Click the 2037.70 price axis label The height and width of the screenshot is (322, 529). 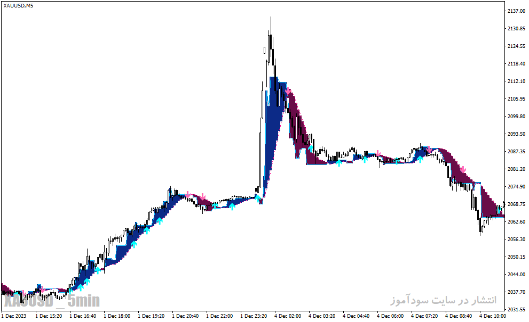coord(516,292)
